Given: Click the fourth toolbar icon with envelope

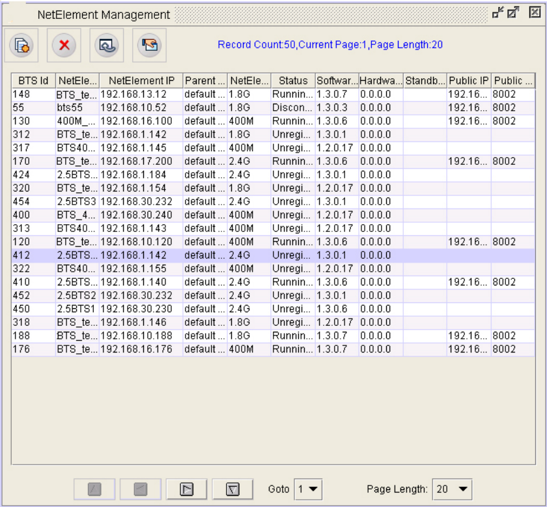Looking at the screenshot, I should [x=149, y=45].
